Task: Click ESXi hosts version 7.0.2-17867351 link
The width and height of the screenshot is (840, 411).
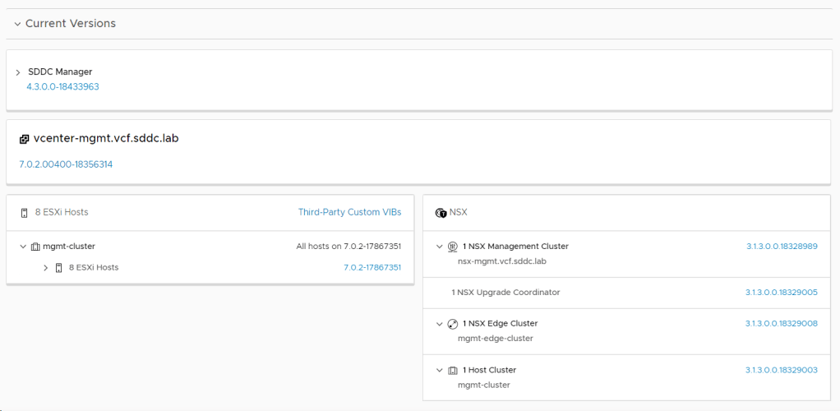Action: (372, 267)
